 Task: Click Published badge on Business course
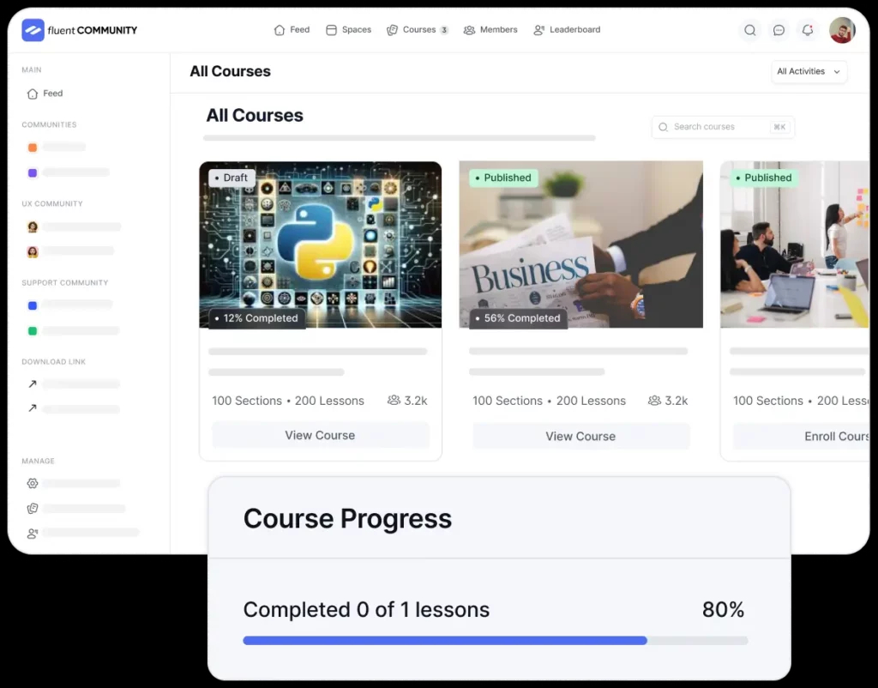pos(503,178)
